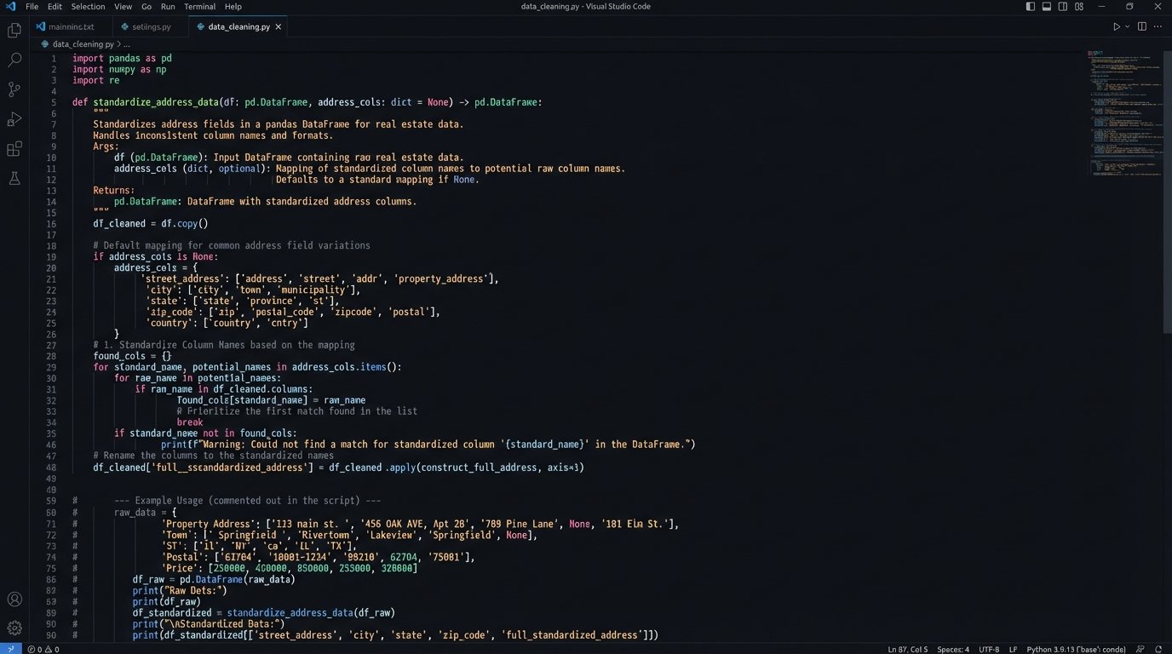Open the editor More Actions ellipsis menu
Image resolution: width=1172 pixels, height=654 pixels.
coord(1158,26)
